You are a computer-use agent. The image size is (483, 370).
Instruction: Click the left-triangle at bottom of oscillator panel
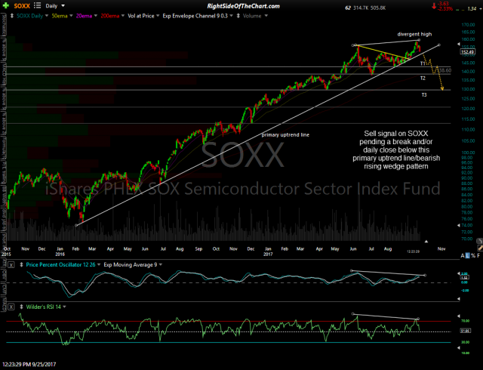pos(459,299)
